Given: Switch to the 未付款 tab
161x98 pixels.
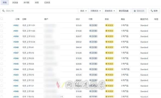Looking at the screenshot, I should pyautogui.click(x=26, y=3).
